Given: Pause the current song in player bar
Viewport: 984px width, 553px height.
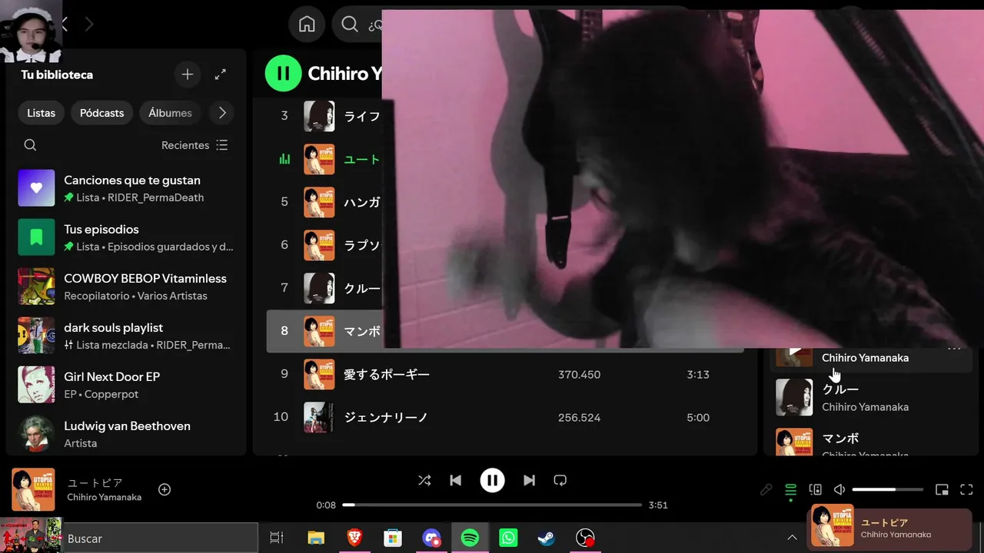Looking at the screenshot, I should [x=492, y=481].
